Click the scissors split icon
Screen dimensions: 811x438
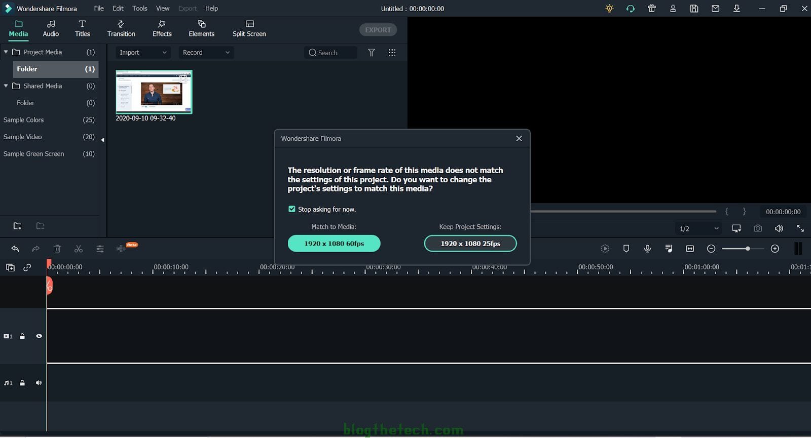point(79,249)
